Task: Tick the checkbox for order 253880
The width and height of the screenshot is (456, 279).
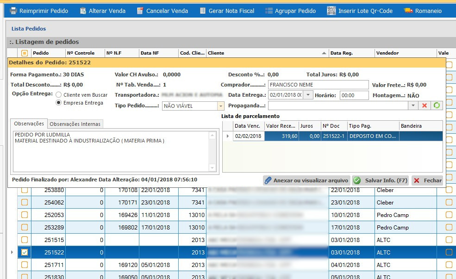Action: click(25, 190)
